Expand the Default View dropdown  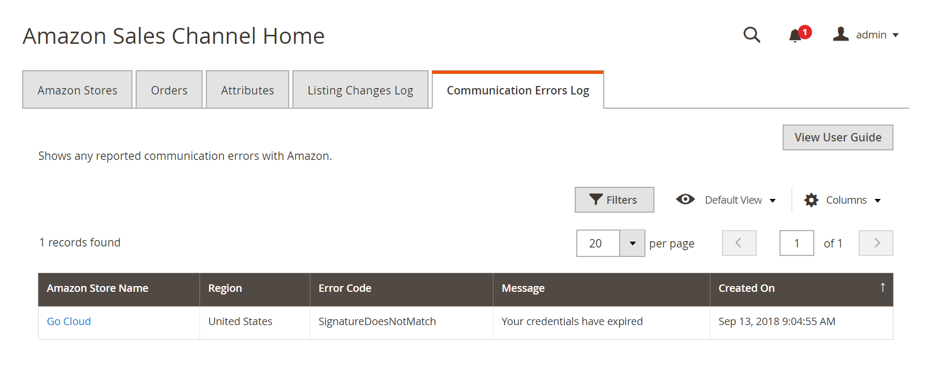click(x=773, y=201)
